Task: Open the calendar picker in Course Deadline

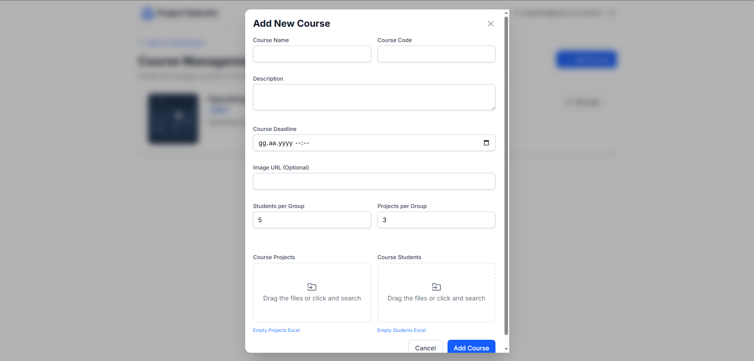Action: (486, 143)
